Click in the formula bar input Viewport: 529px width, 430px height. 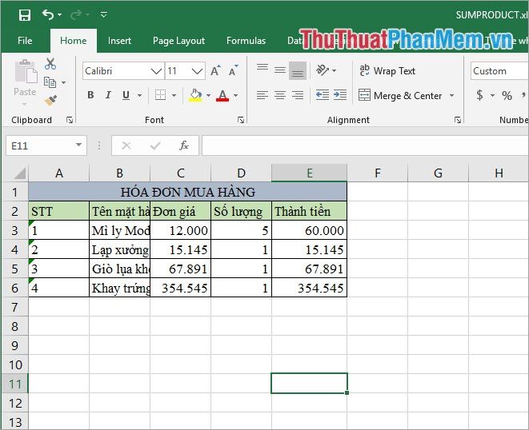[x=365, y=145]
